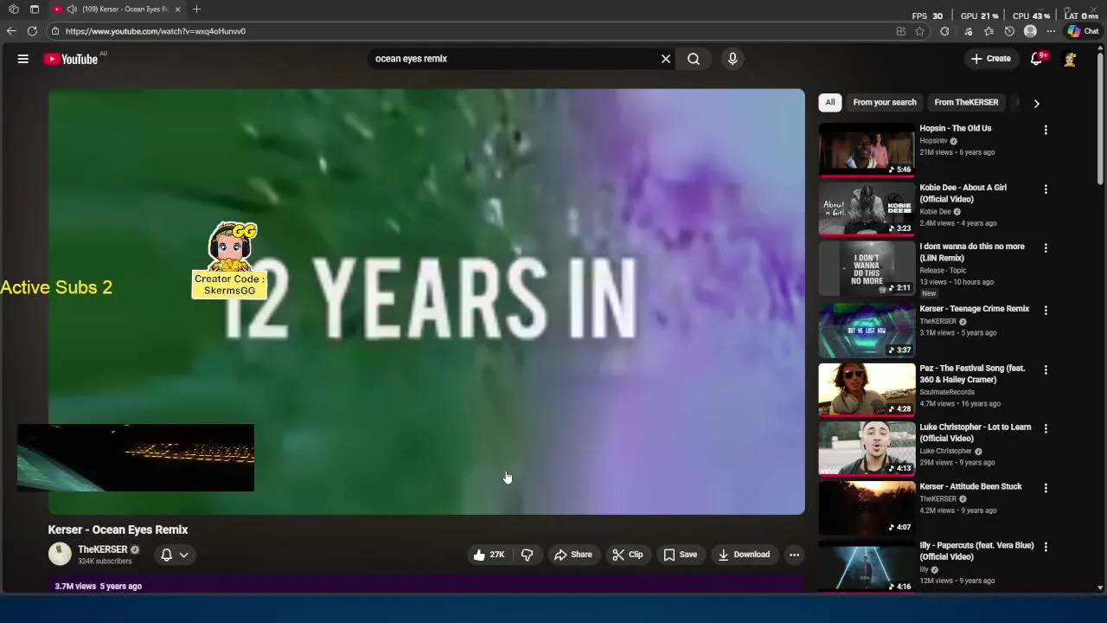The width and height of the screenshot is (1107, 623).
Task: Click the video player to pause
Action: (426, 301)
